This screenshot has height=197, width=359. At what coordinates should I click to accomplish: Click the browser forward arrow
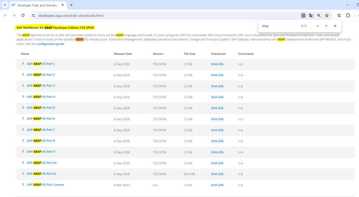(14, 16)
